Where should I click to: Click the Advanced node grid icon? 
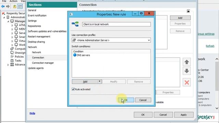click(12, 65)
